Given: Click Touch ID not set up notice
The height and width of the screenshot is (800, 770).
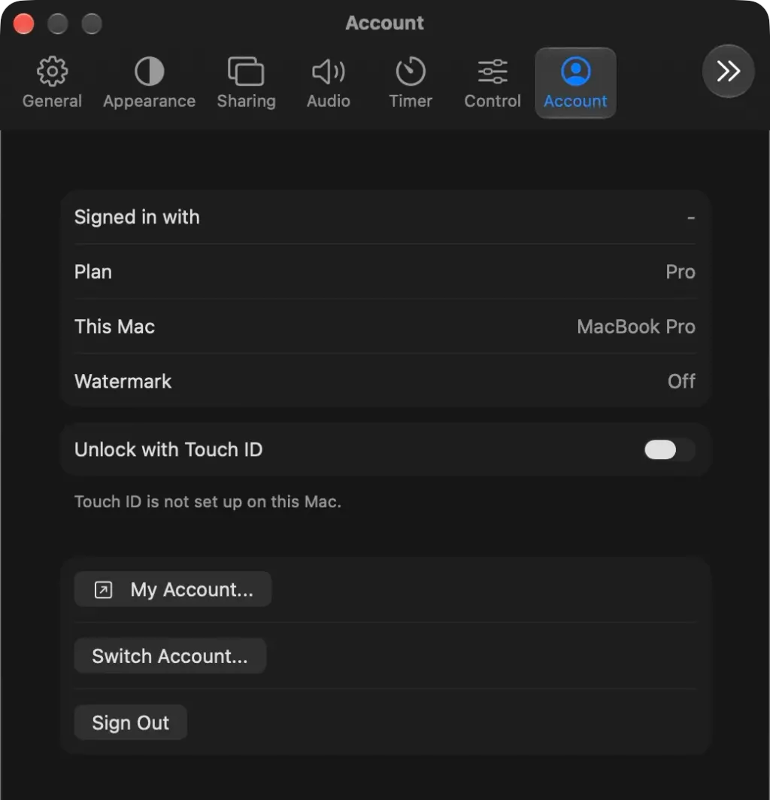Looking at the screenshot, I should (x=208, y=502).
